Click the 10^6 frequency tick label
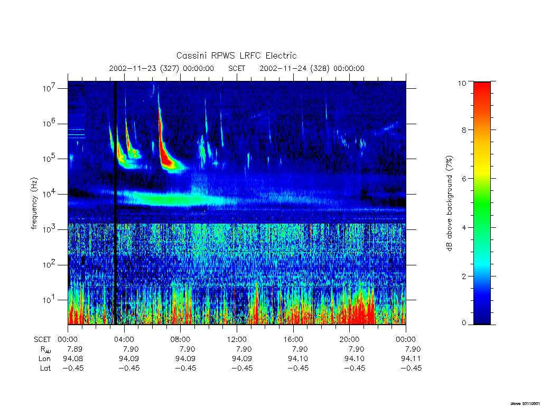This screenshot has width=541, height=406. click(x=49, y=123)
